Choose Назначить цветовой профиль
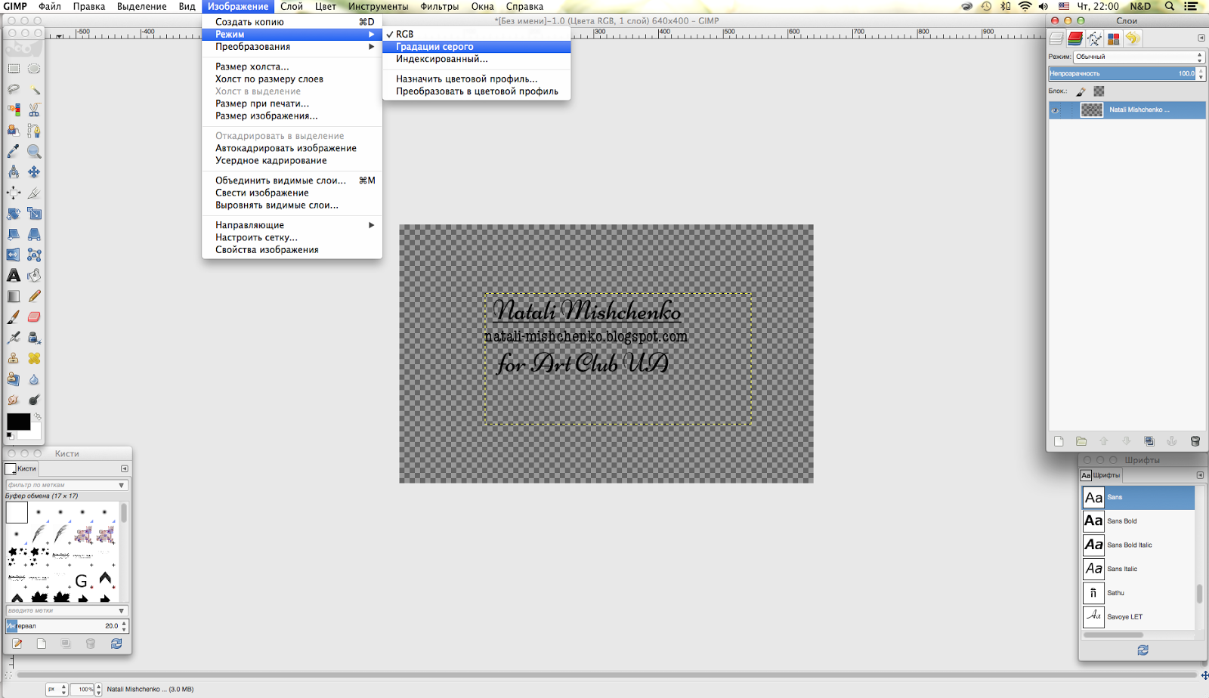This screenshot has height=698, width=1209. 466,79
